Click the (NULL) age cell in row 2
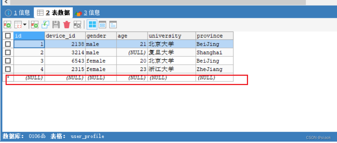Viewport: 337px width, 143px height. point(132,52)
